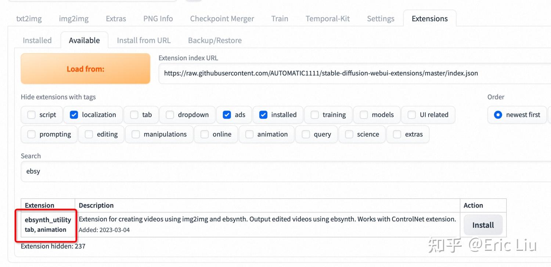Open the Install from URL sub-tab
The height and width of the screenshot is (267, 551).
pos(144,40)
